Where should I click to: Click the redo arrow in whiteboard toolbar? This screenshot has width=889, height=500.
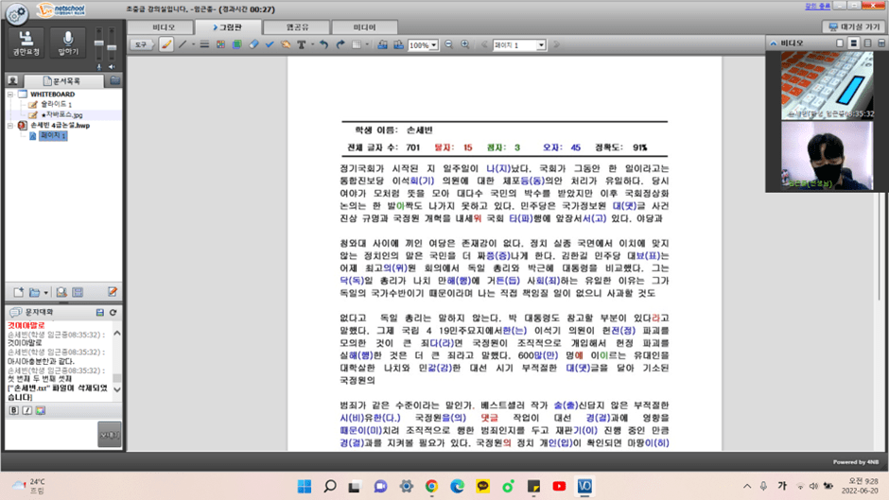coord(340,44)
